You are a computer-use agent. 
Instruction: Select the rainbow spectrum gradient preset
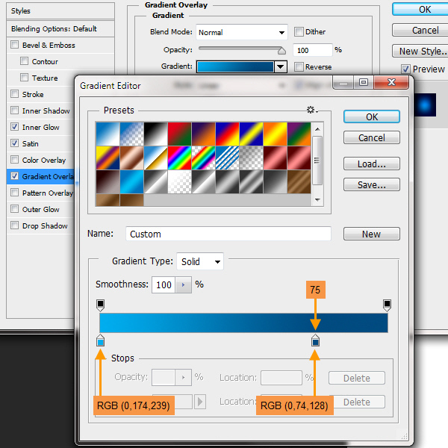pyautogui.click(x=179, y=158)
